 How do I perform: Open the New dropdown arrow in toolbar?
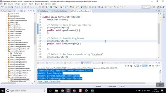click(4, 7)
